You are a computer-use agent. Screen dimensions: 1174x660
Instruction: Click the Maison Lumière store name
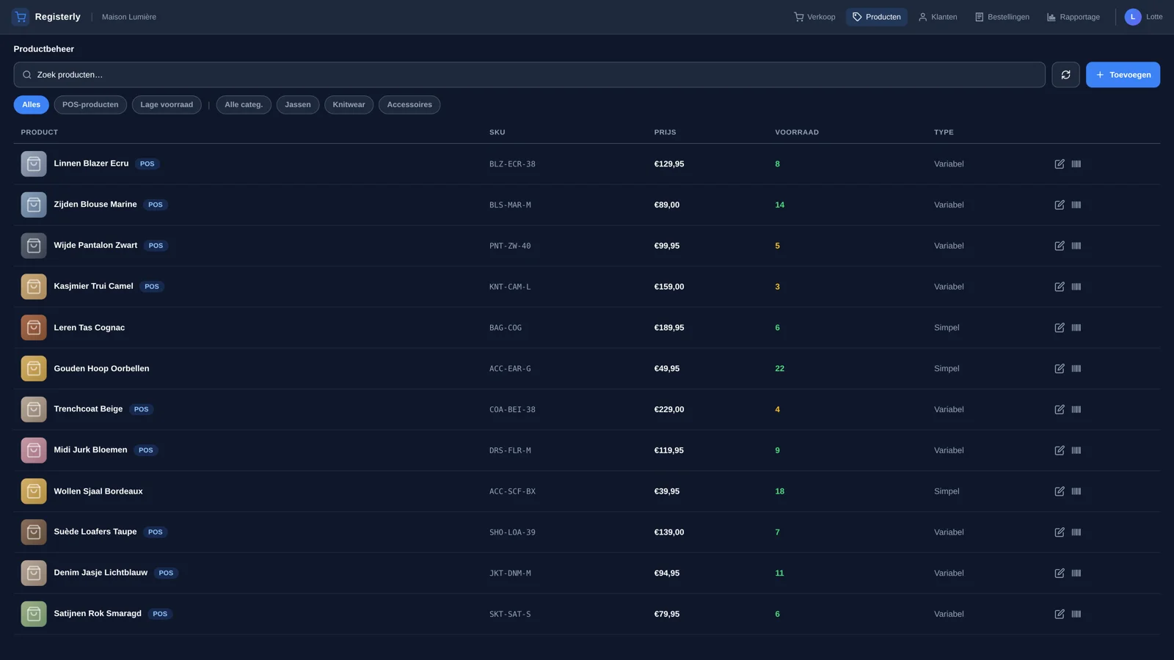point(128,17)
